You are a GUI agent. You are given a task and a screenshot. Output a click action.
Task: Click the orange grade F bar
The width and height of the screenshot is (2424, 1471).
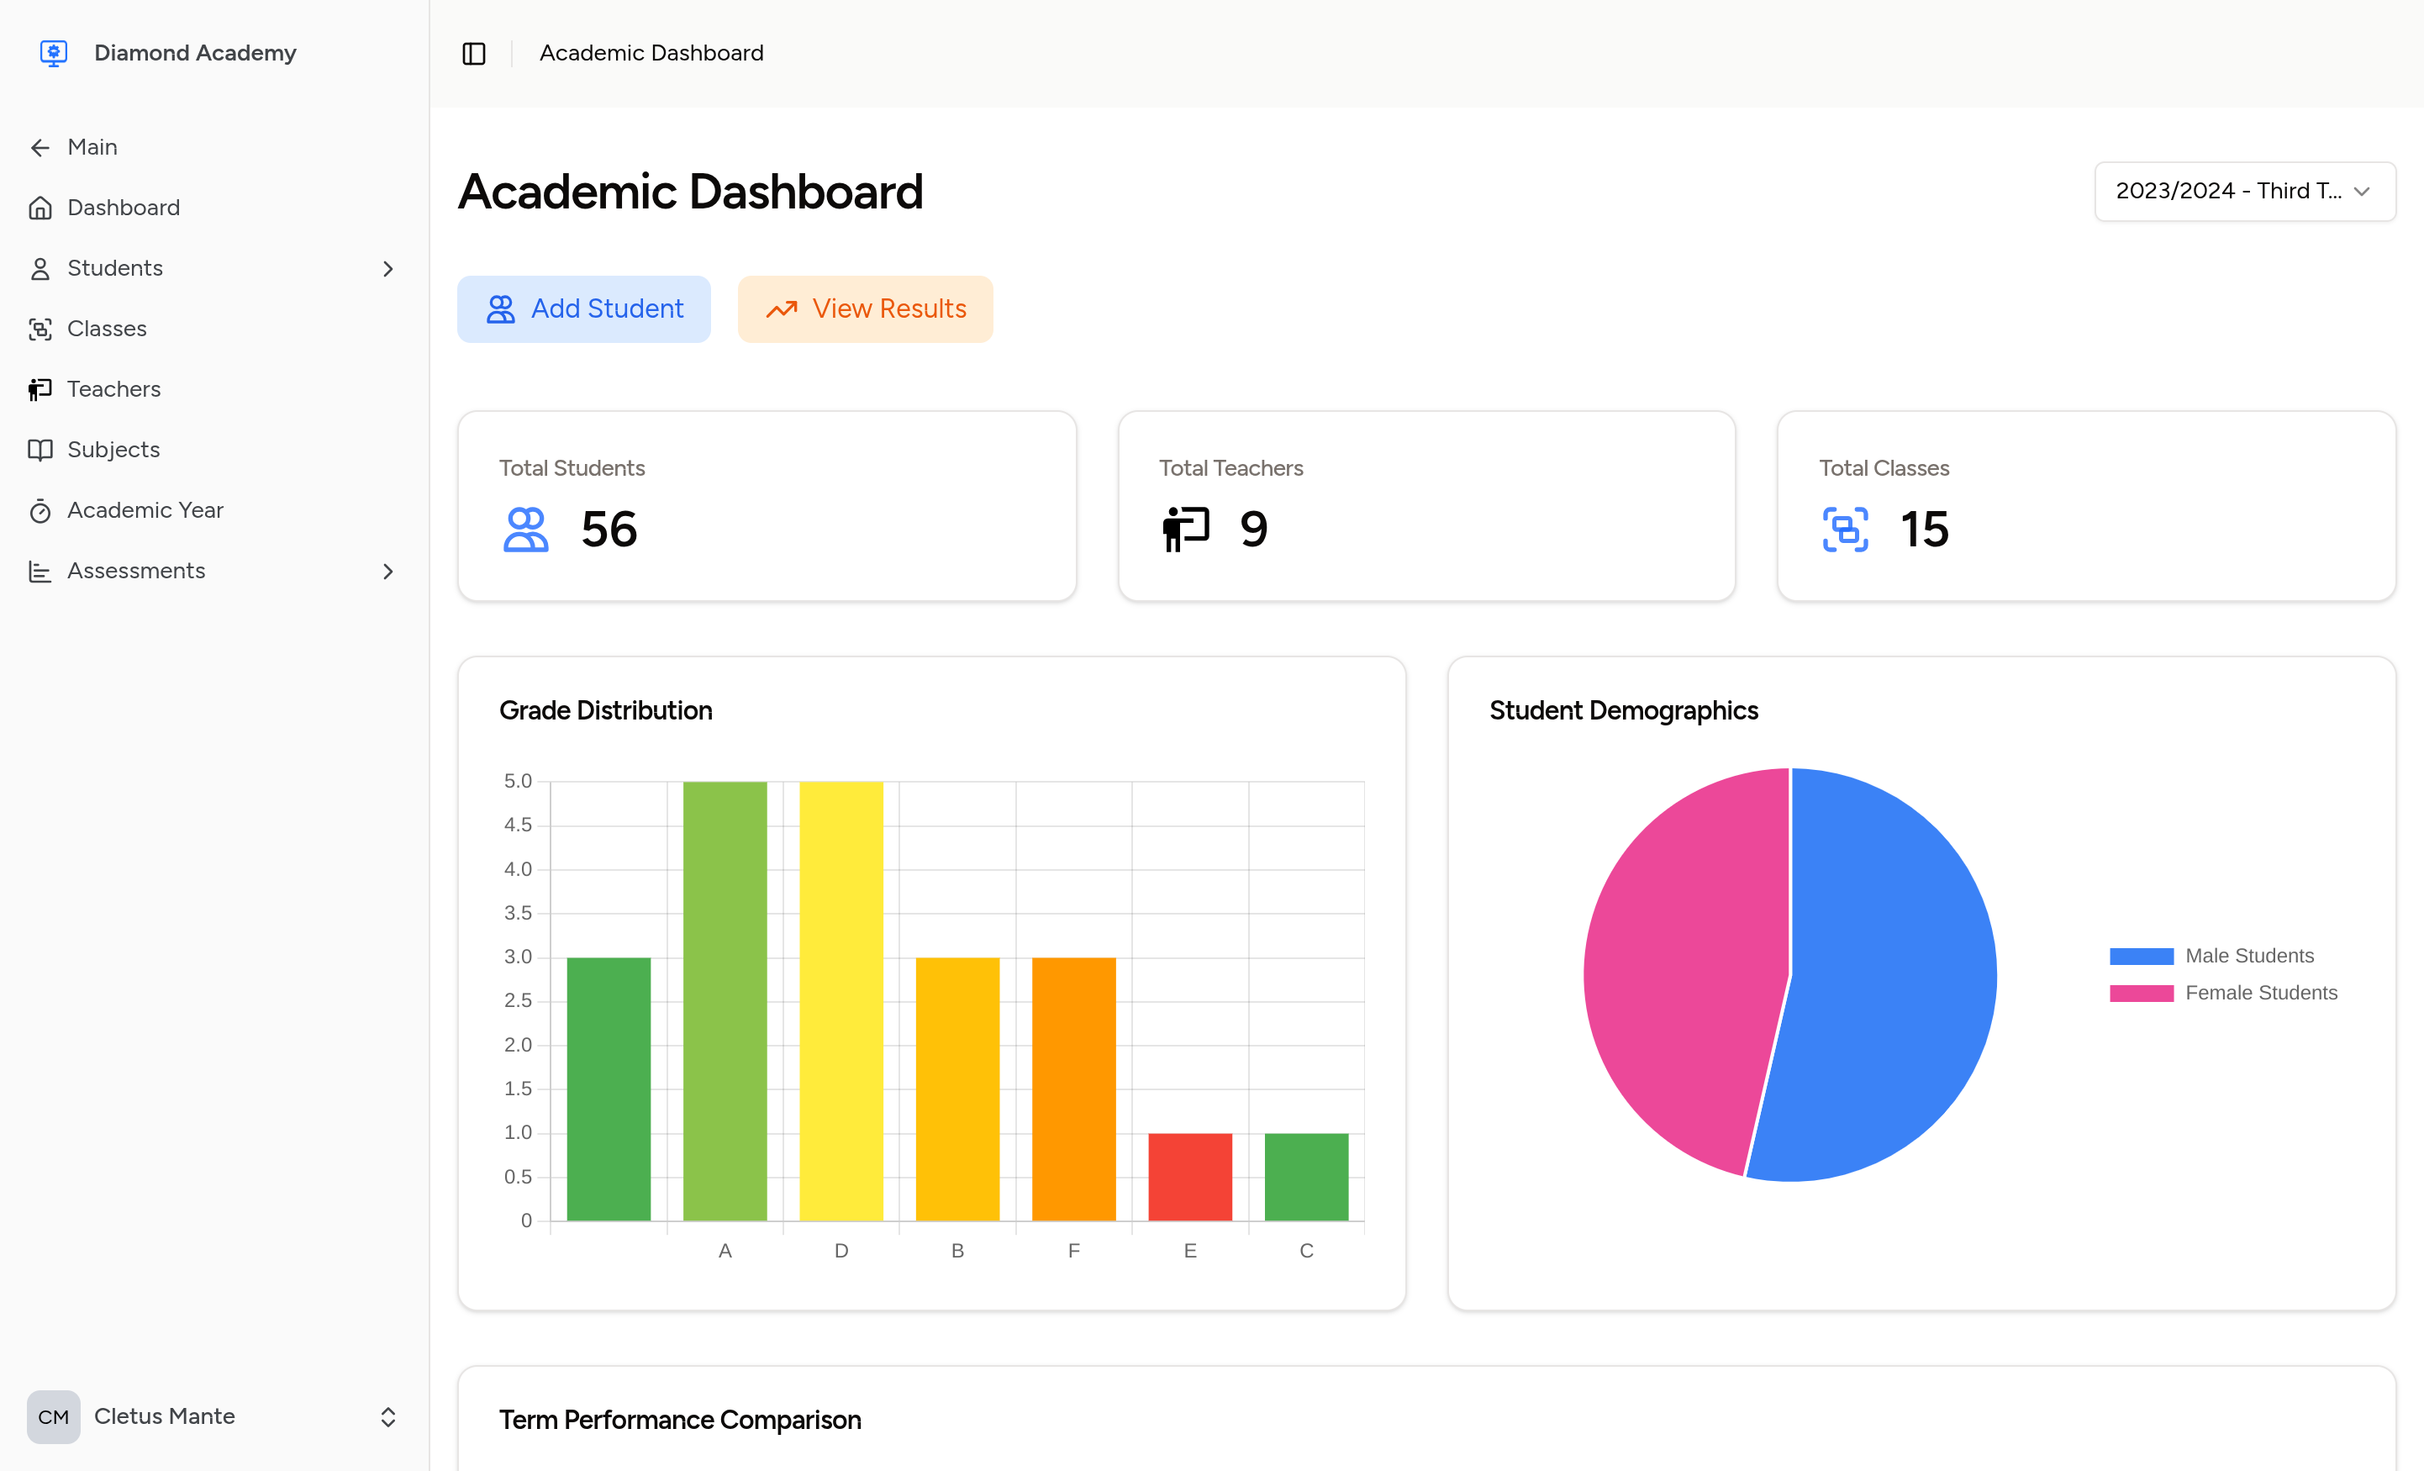[x=1073, y=1089]
